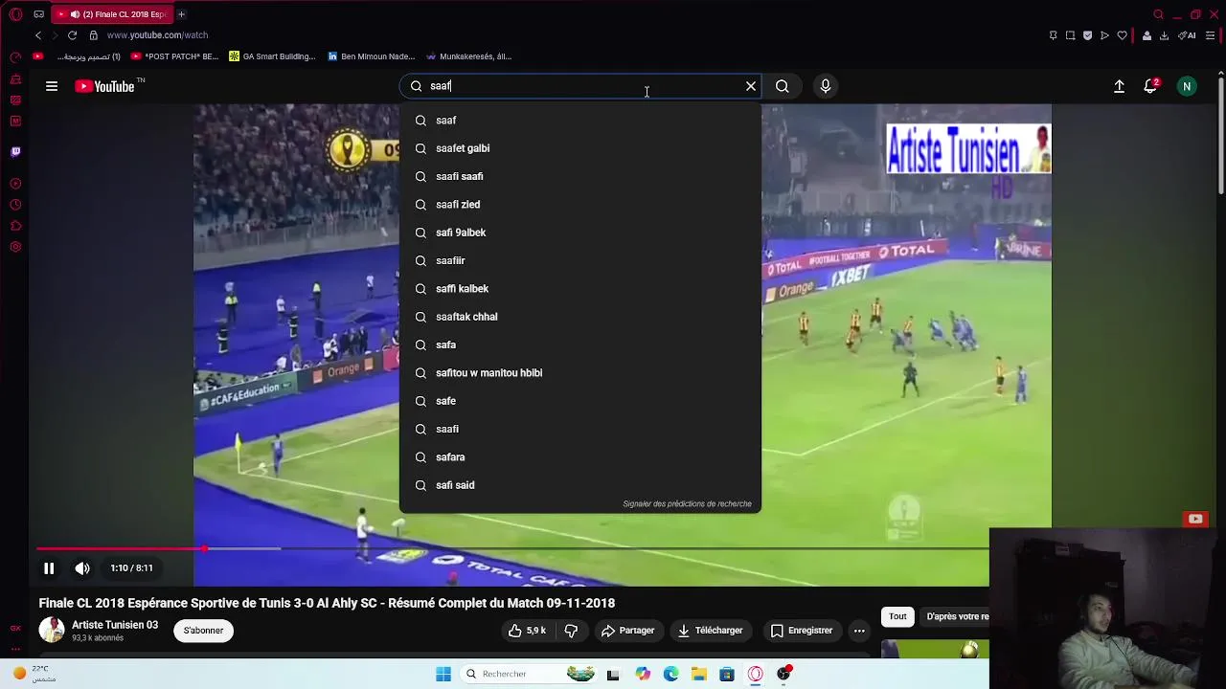Viewport: 1226px width, 689px height.
Task: Choose suggestion 'saffi kalbek'
Action: click(580, 289)
